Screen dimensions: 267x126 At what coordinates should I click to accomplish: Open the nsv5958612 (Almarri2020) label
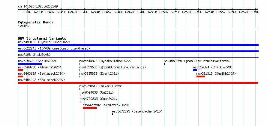(x=101, y=86)
